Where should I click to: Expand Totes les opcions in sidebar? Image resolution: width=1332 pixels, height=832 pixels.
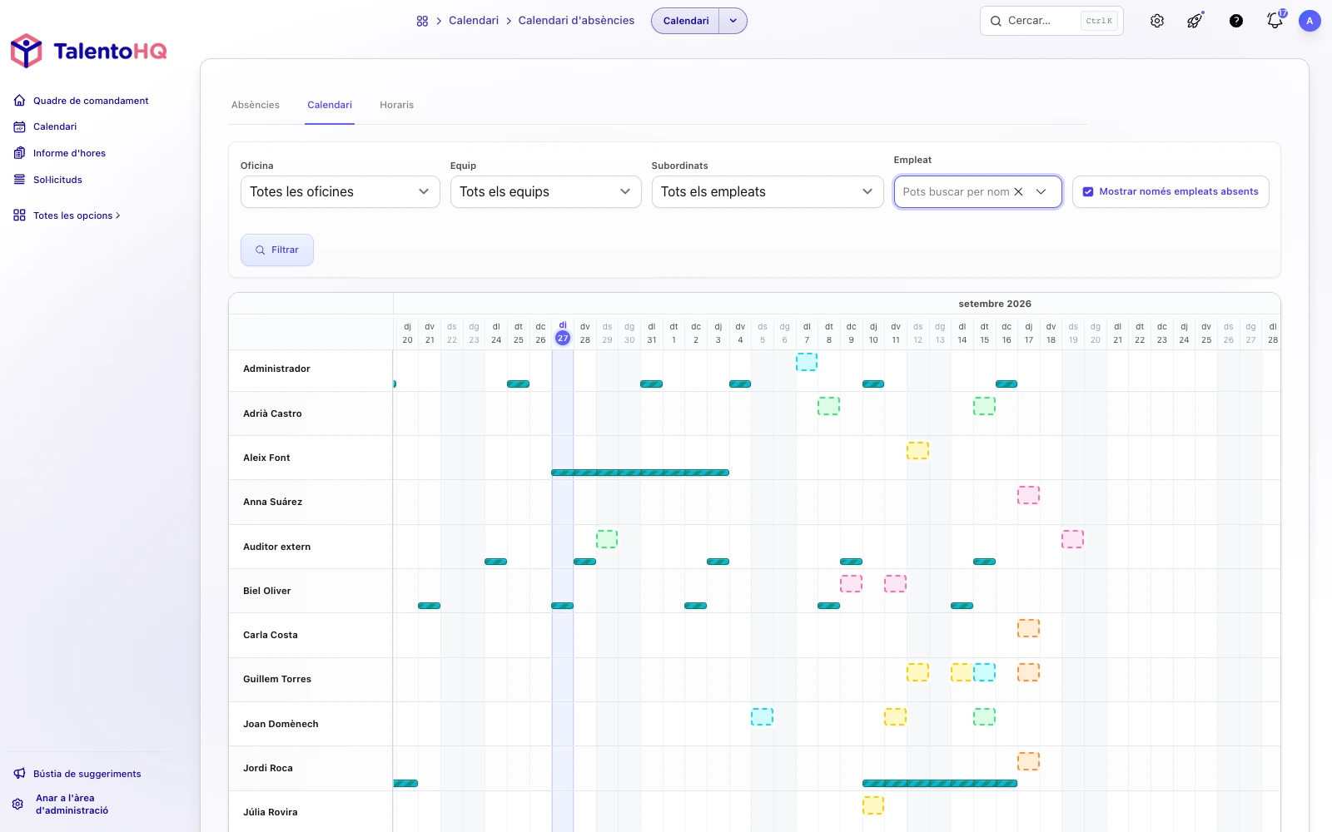coord(77,215)
